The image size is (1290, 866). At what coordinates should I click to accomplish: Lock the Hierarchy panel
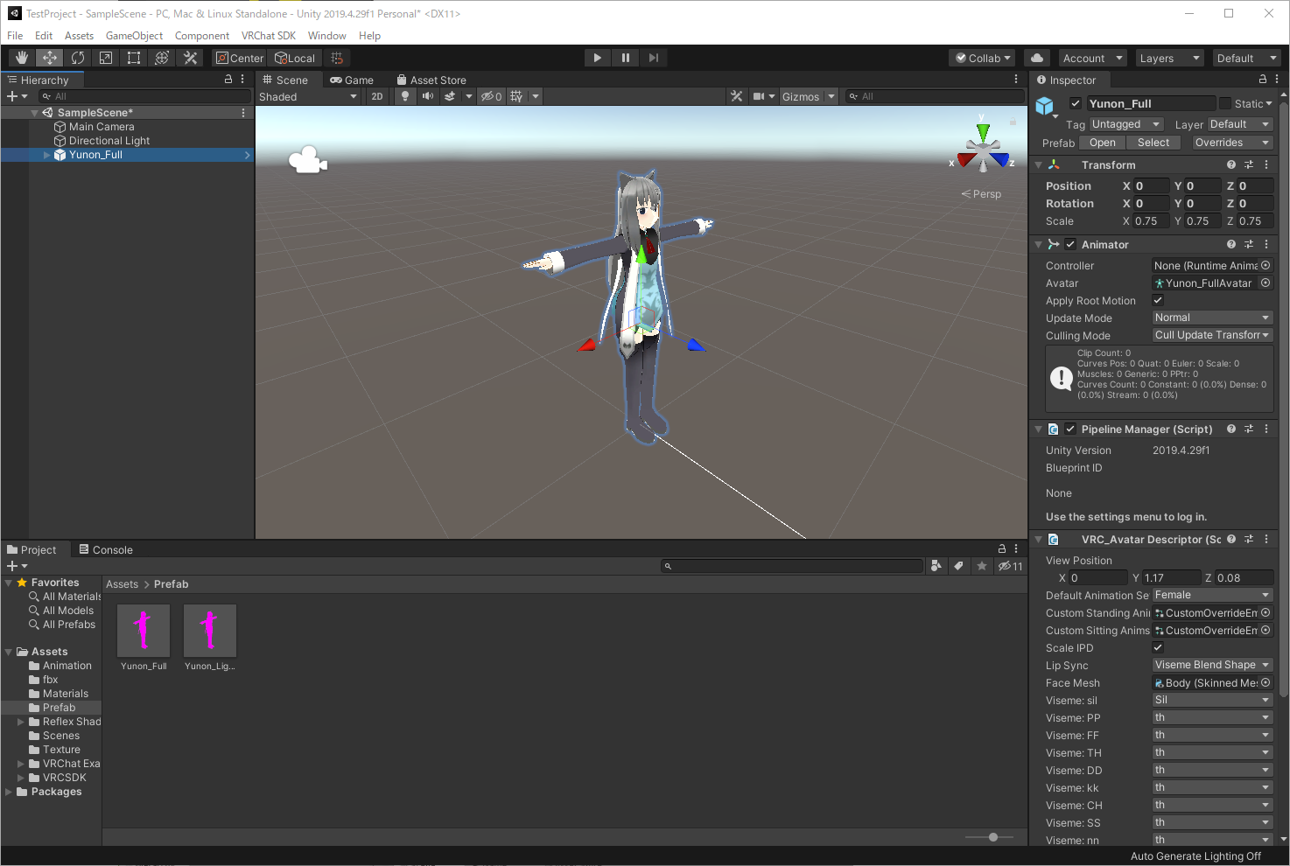(x=228, y=80)
